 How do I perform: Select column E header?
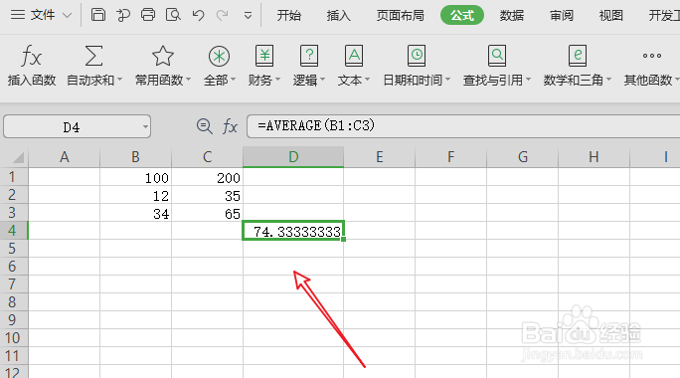coord(380,156)
